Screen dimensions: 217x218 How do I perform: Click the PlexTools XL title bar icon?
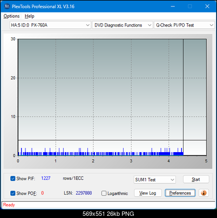pos(6,6)
